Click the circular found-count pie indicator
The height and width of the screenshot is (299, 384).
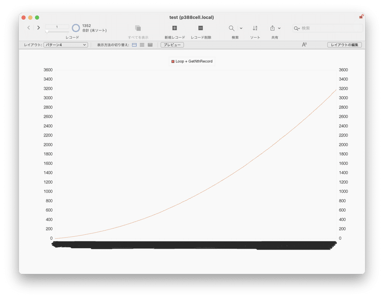point(76,29)
